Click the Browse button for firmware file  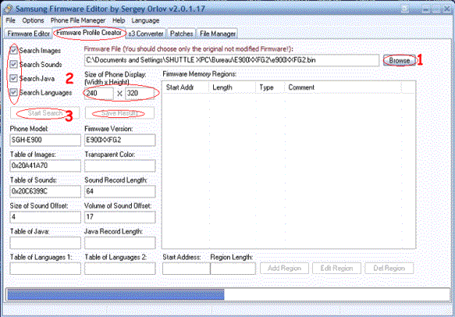tap(400, 60)
